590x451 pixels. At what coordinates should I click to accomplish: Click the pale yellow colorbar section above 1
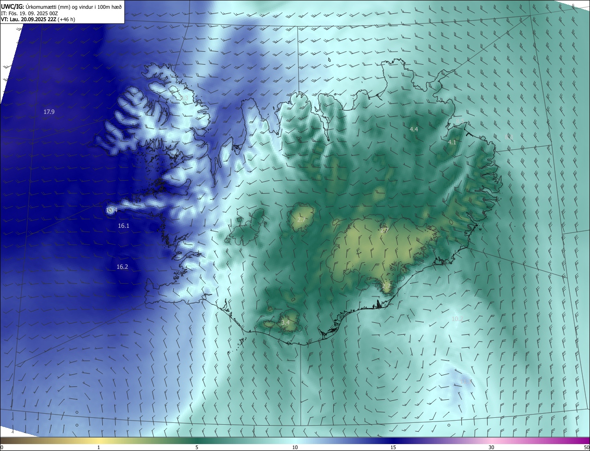click(99, 440)
